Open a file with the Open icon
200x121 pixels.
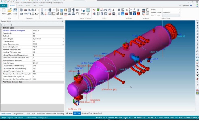pos(9,11)
